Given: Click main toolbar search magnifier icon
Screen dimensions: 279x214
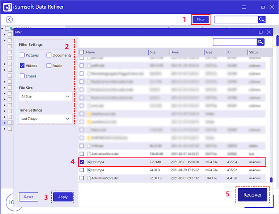Looking at the screenshot, I should [261, 19].
